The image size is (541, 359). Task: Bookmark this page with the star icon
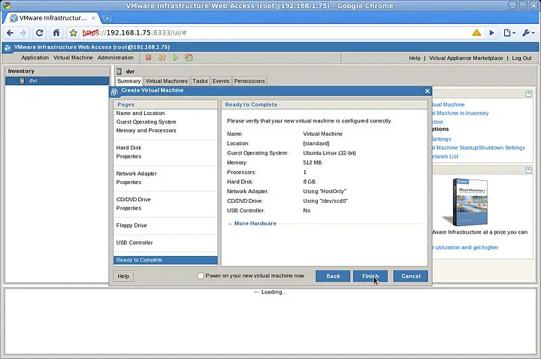[x=73, y=33]
